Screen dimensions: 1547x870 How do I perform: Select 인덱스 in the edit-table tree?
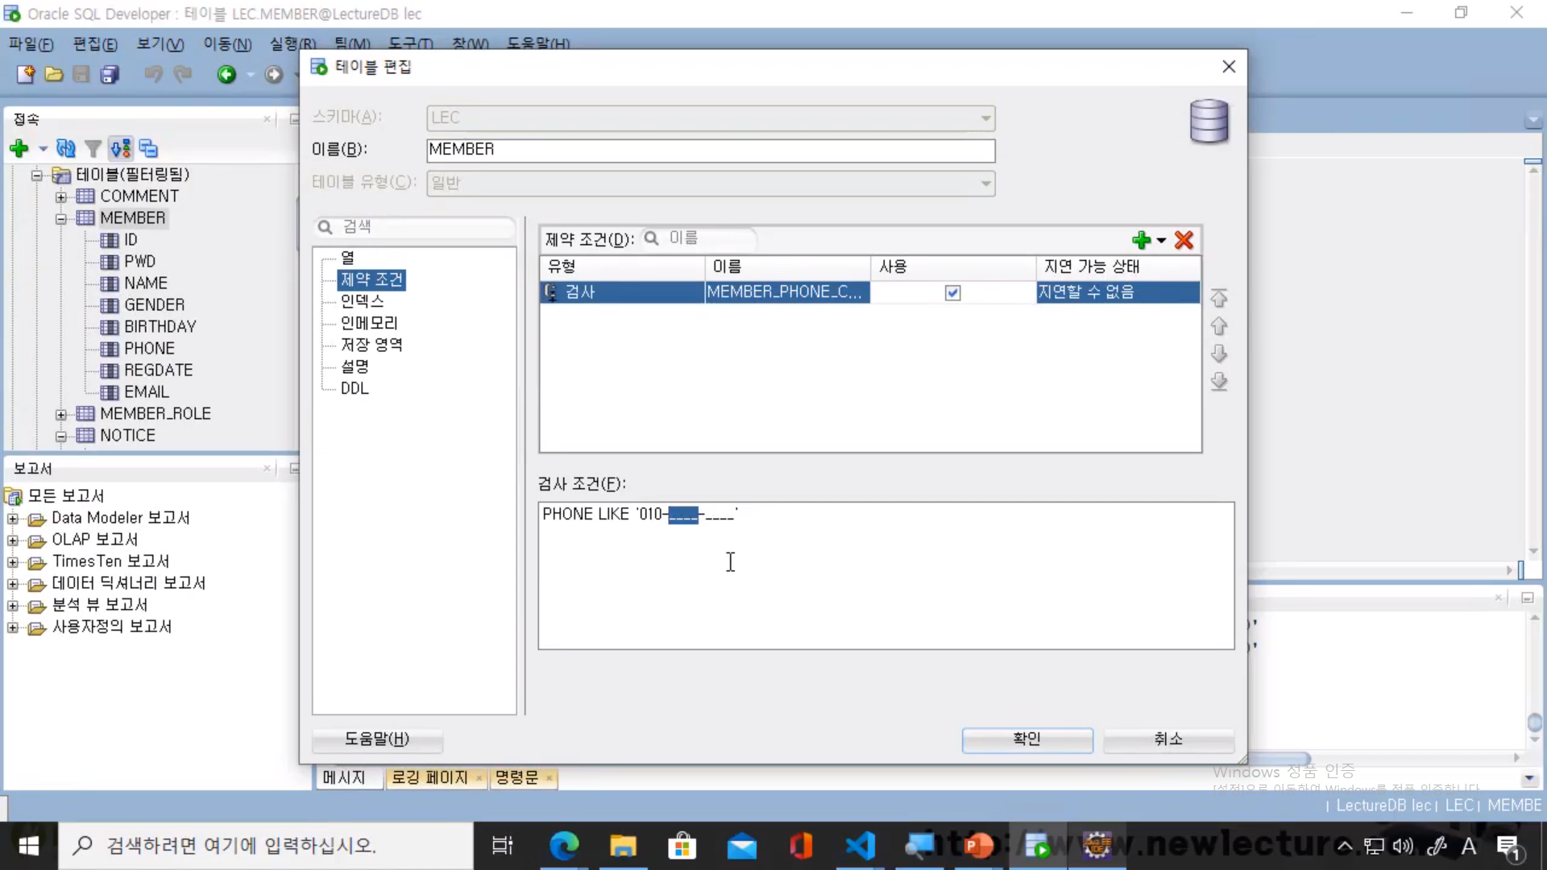click(362, 301)
